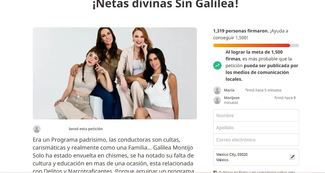Click the Mexico City location box

tap(256, 157)
